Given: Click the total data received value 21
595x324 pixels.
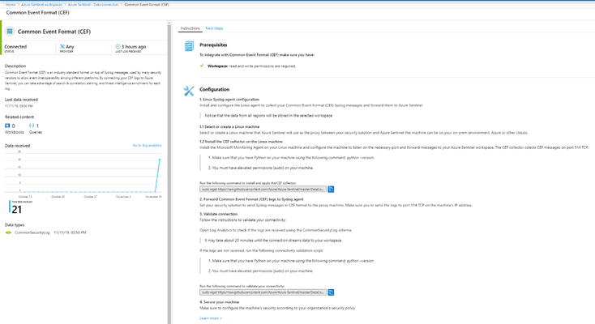Looking at the screenshot, I should [17, 210].
